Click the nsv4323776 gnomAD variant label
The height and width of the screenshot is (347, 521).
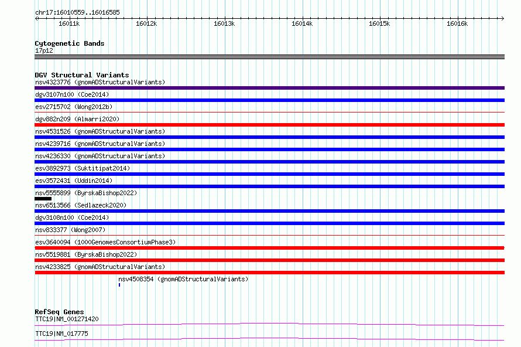tap(100, 82)
